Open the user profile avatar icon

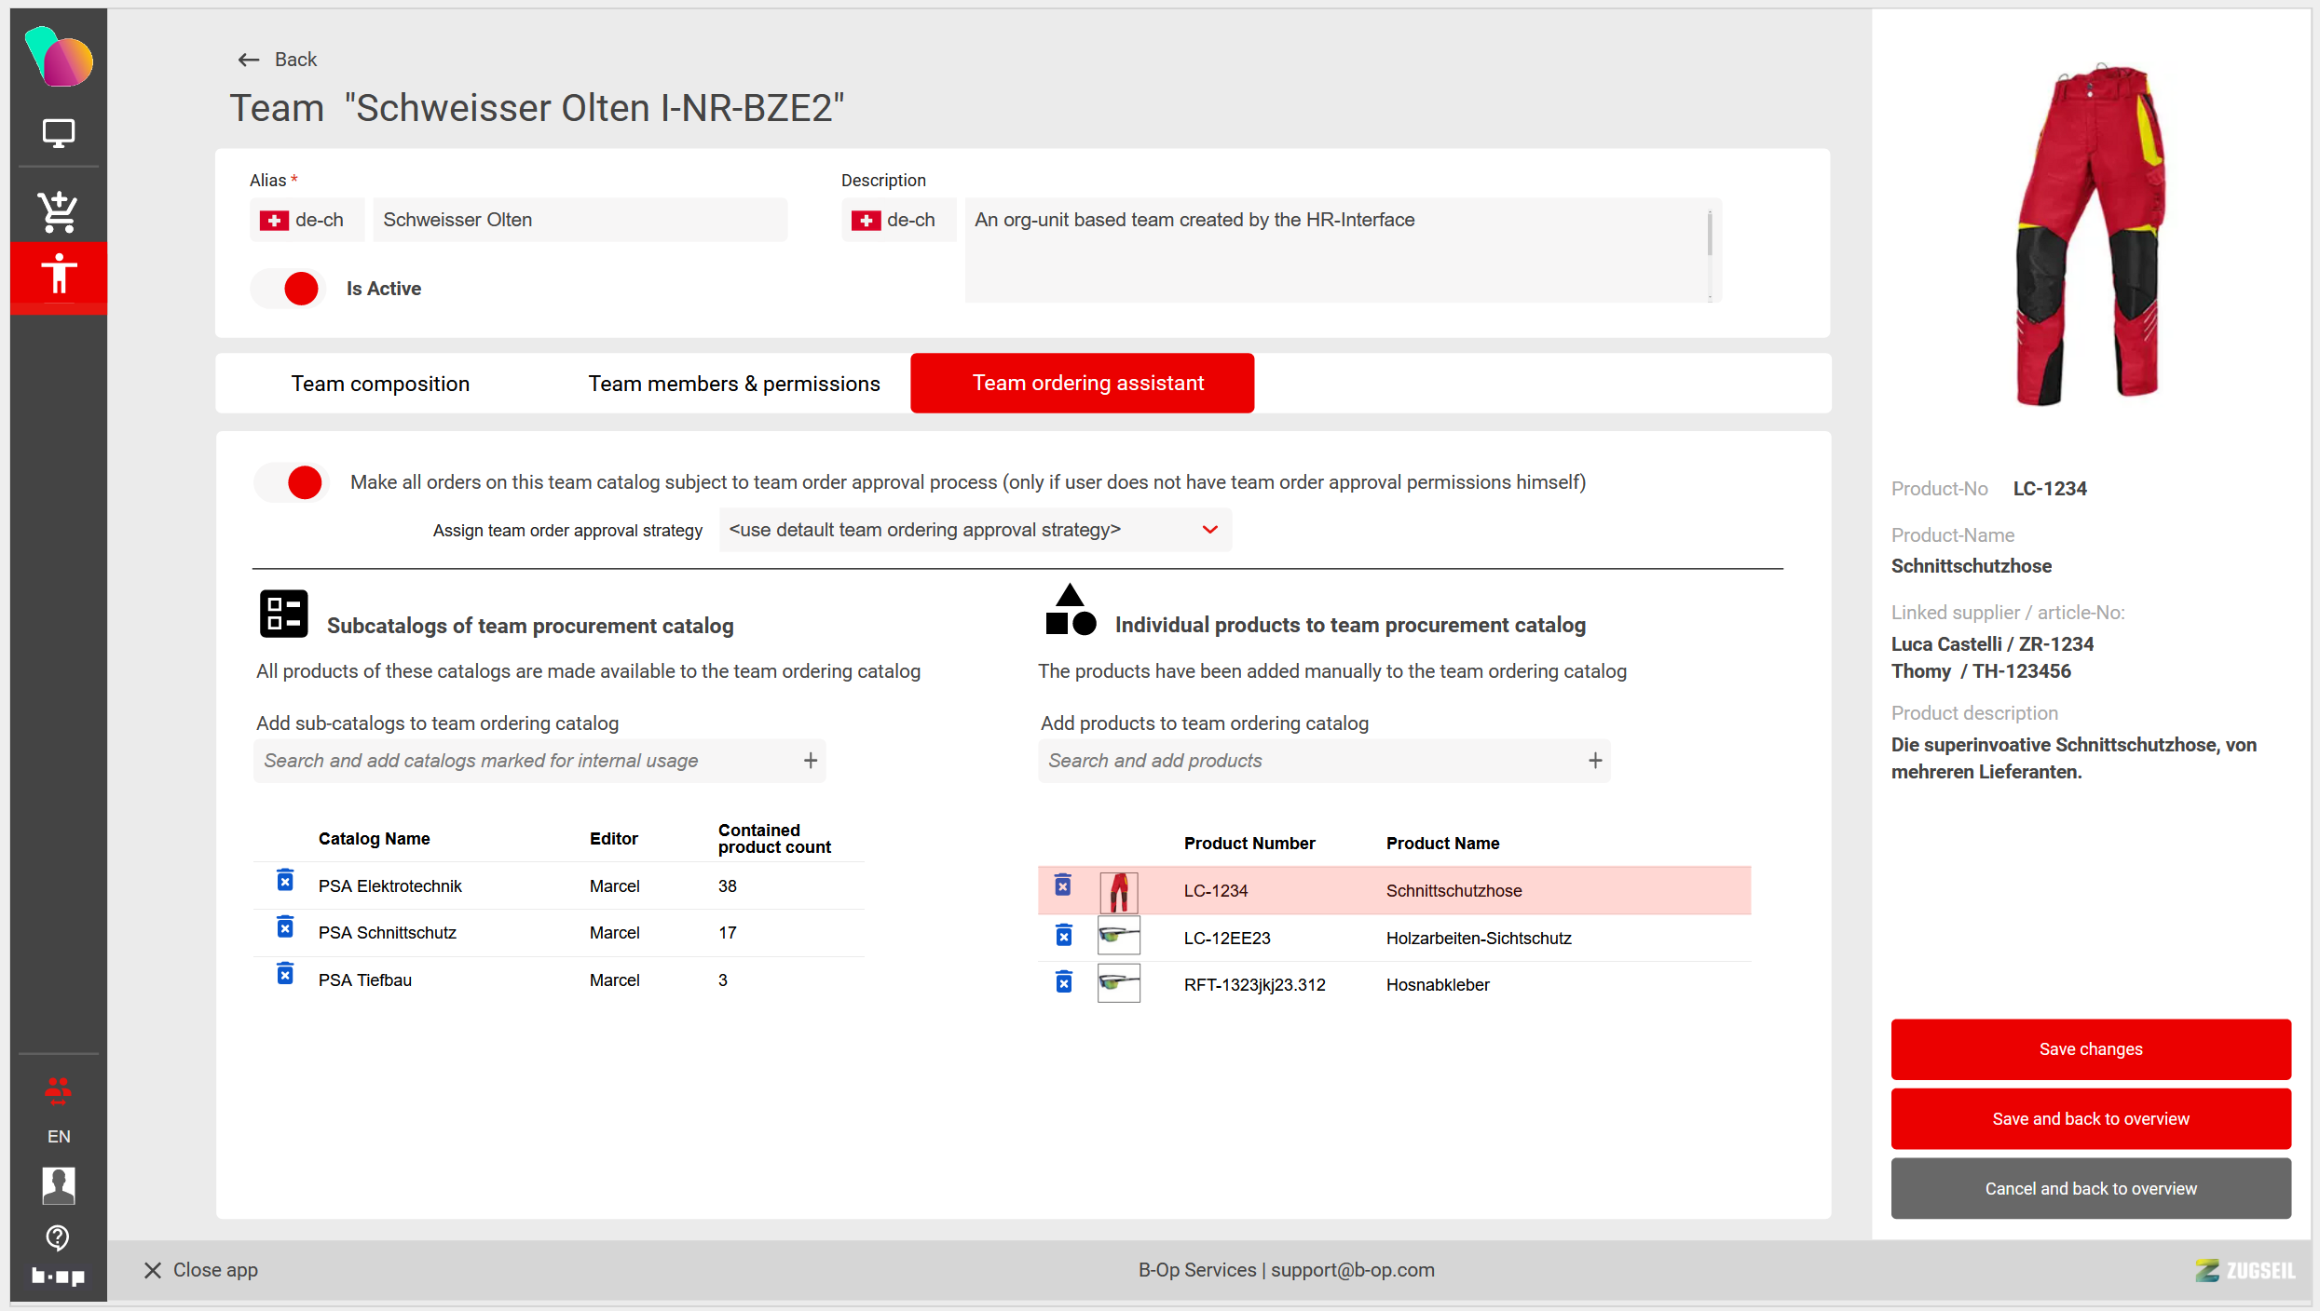click(x=58, y=1185)
